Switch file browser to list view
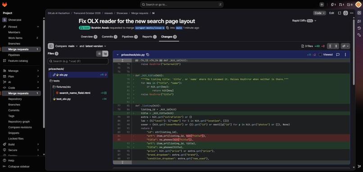This screenshot has width=363, height=172. click(99, 54)
